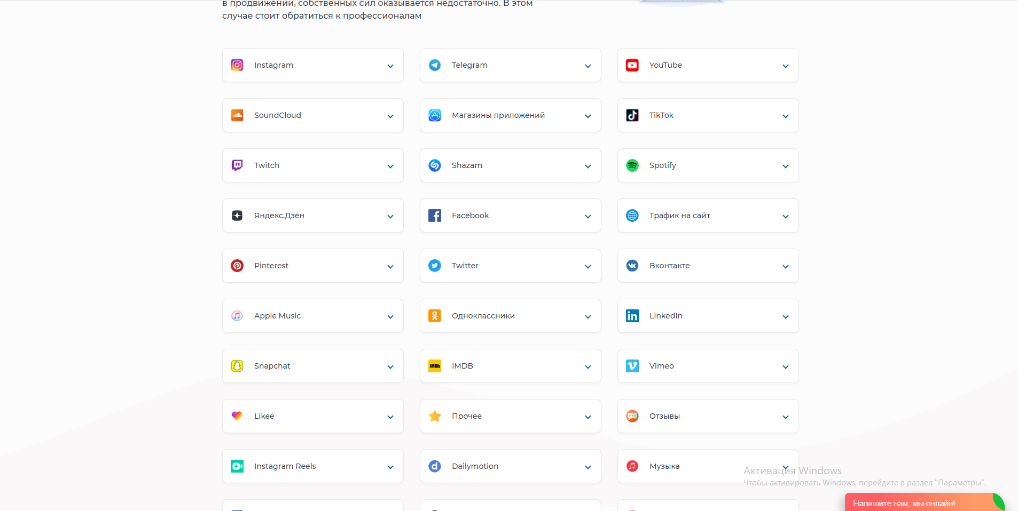
Task: Open the Twitch services label
Action: pyautogui.click(x=267, y=165)
